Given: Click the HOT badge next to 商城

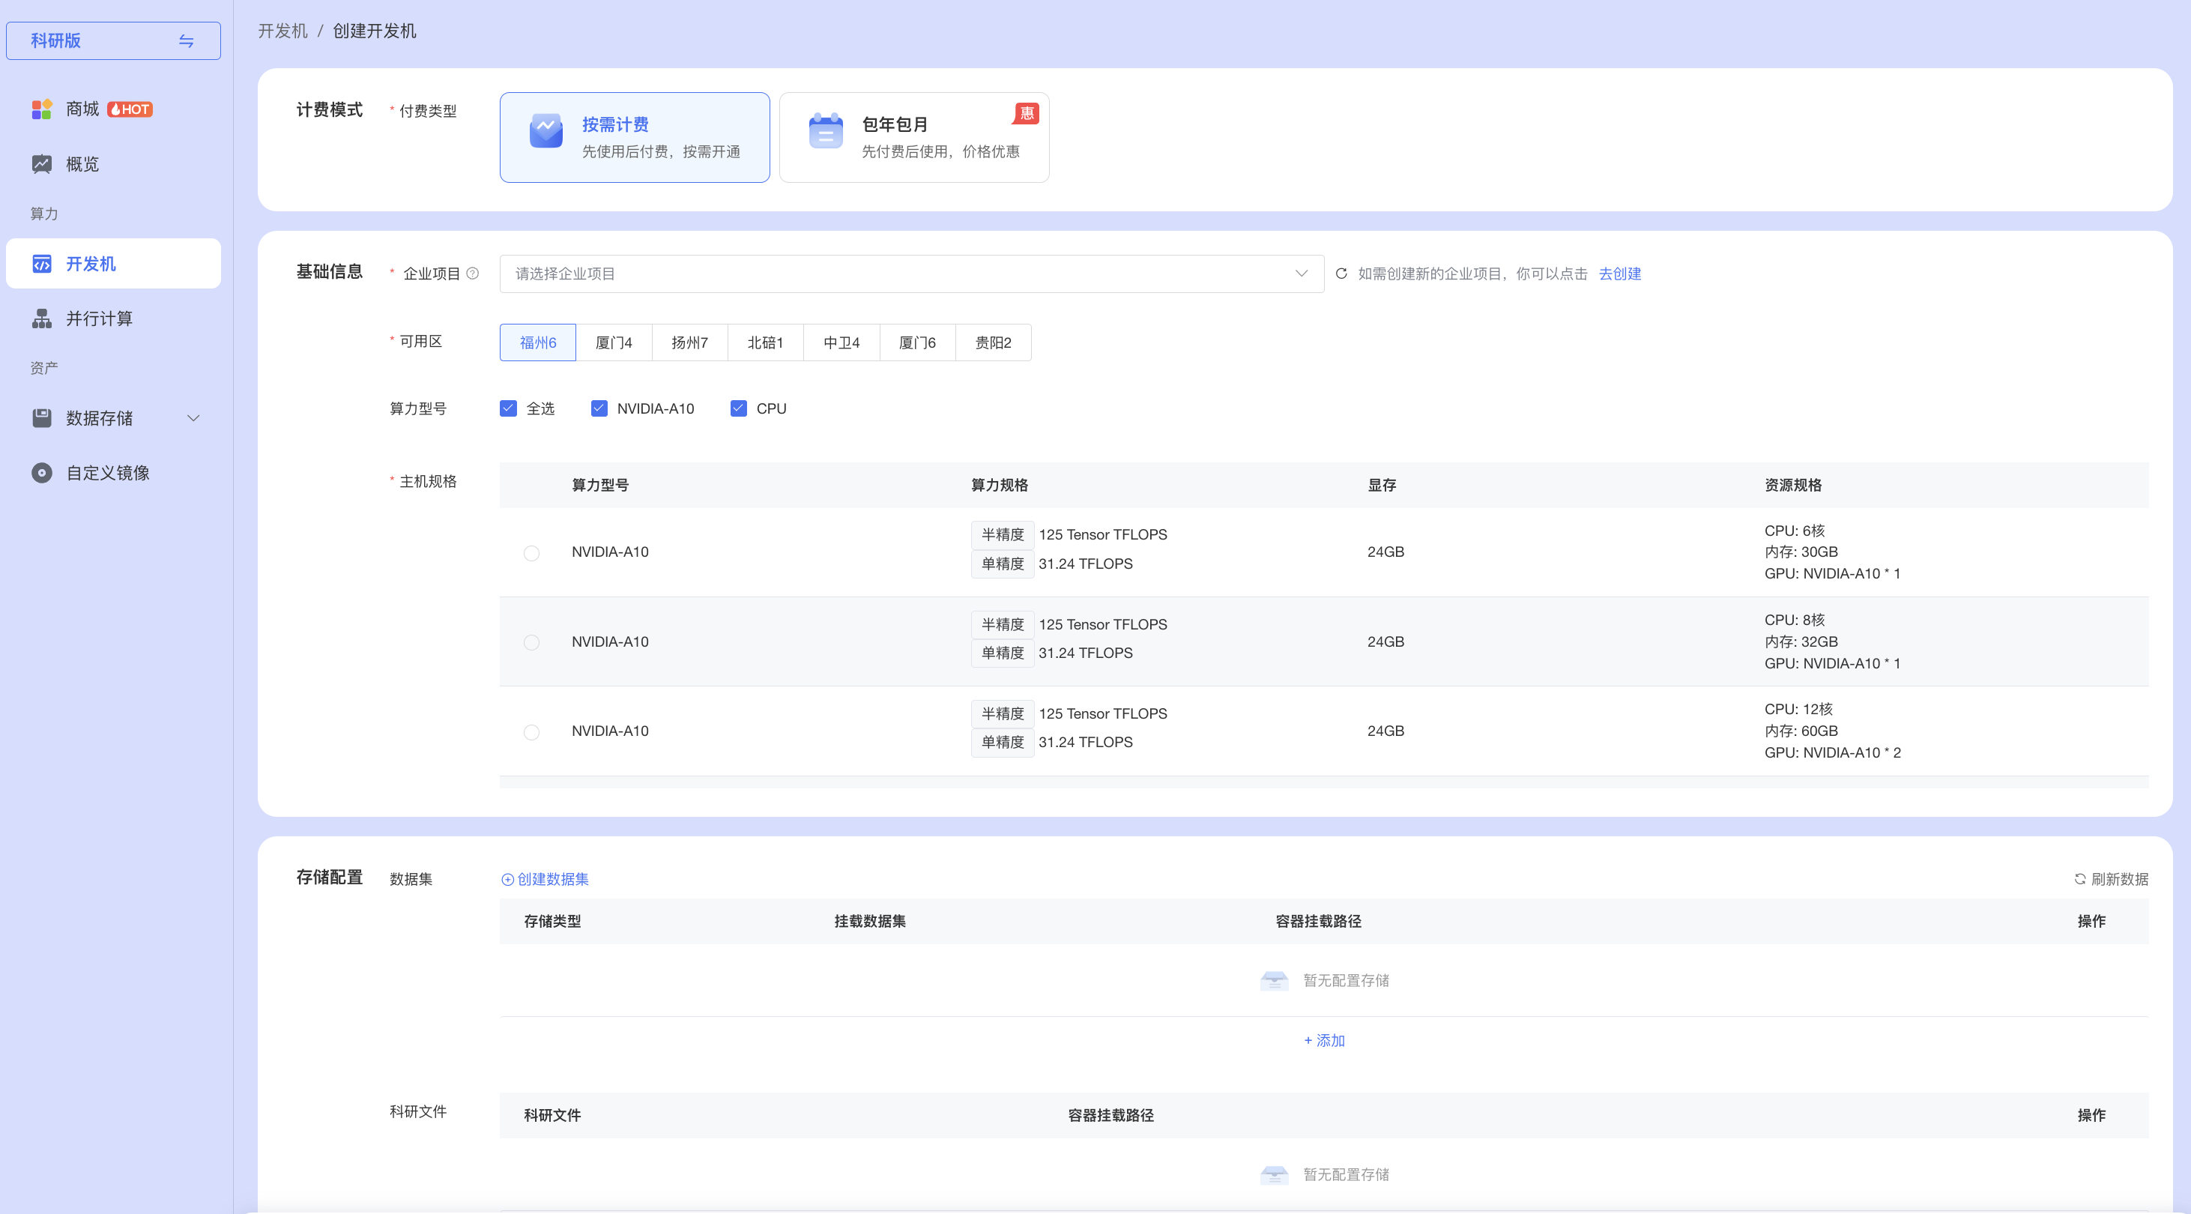Looking at the screenshot, I should point(130,109).
